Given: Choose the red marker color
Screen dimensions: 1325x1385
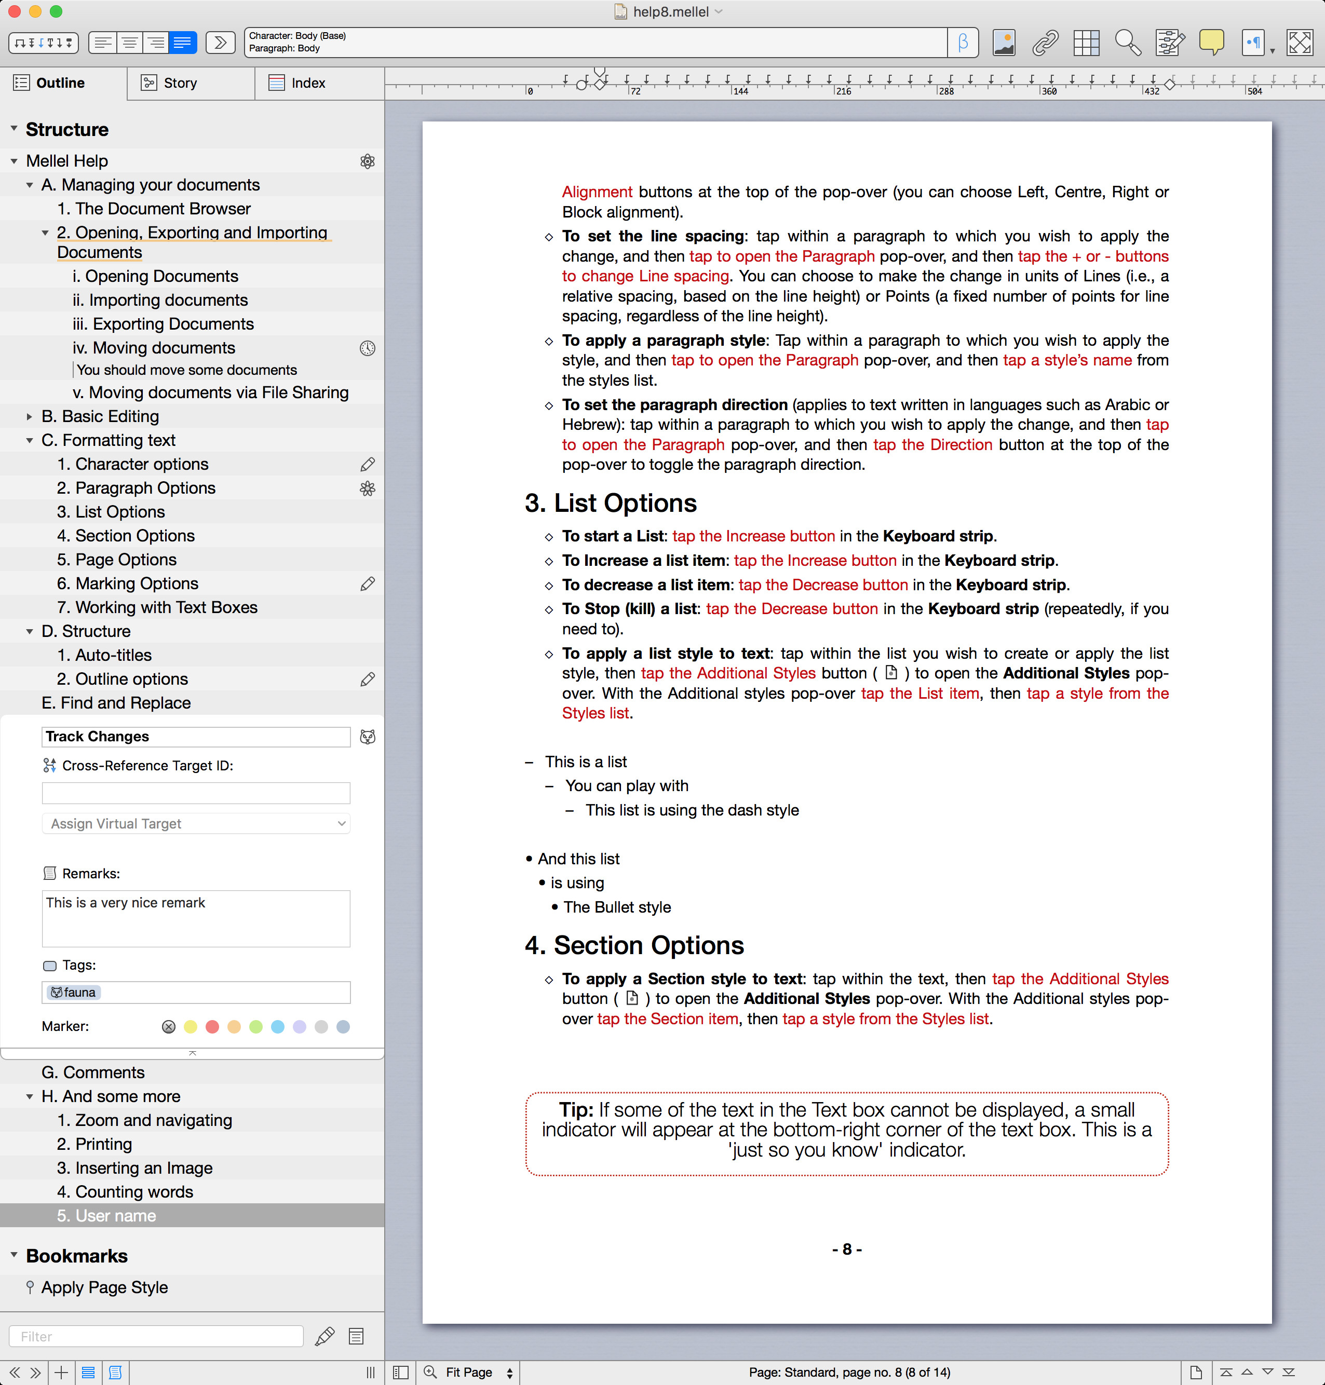Looking at the screenshot, I should (212, 1027).
